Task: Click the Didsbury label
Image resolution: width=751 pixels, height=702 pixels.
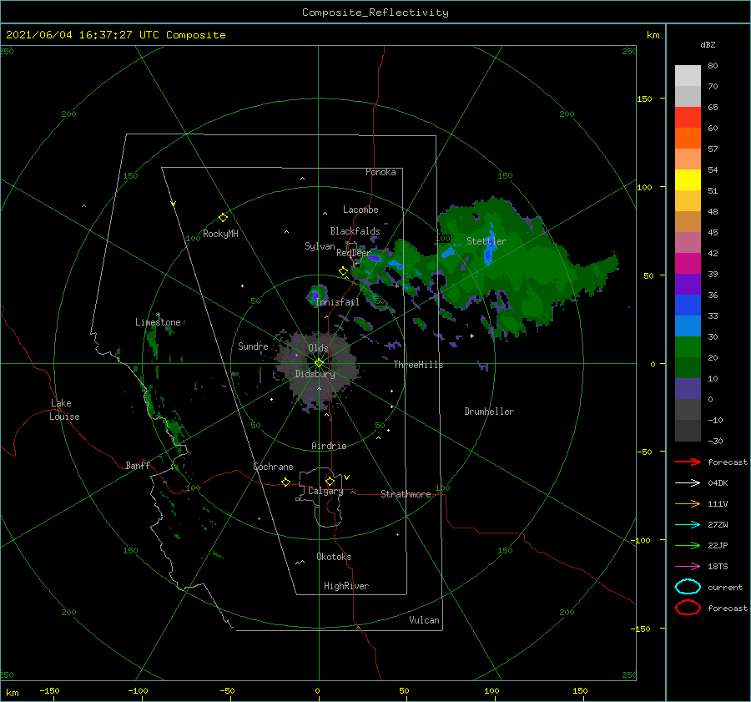Action: pos(315,374)
